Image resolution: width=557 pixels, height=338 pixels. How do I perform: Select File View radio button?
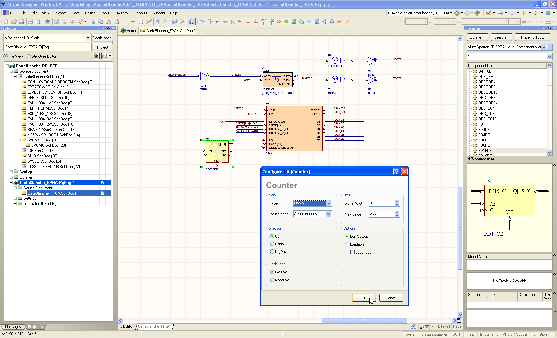tap(5, 56)
